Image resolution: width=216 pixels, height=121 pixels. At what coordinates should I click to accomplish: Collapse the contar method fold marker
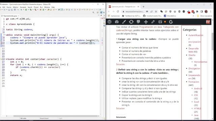(5, 59)
